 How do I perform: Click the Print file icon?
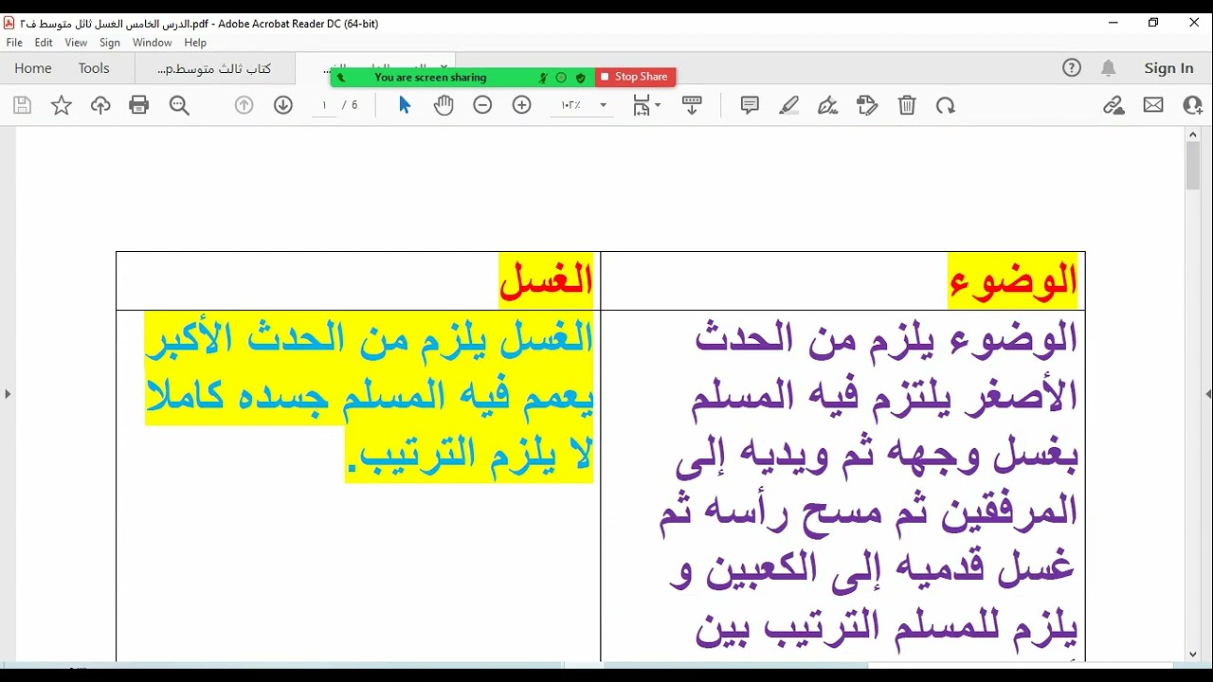139,105
